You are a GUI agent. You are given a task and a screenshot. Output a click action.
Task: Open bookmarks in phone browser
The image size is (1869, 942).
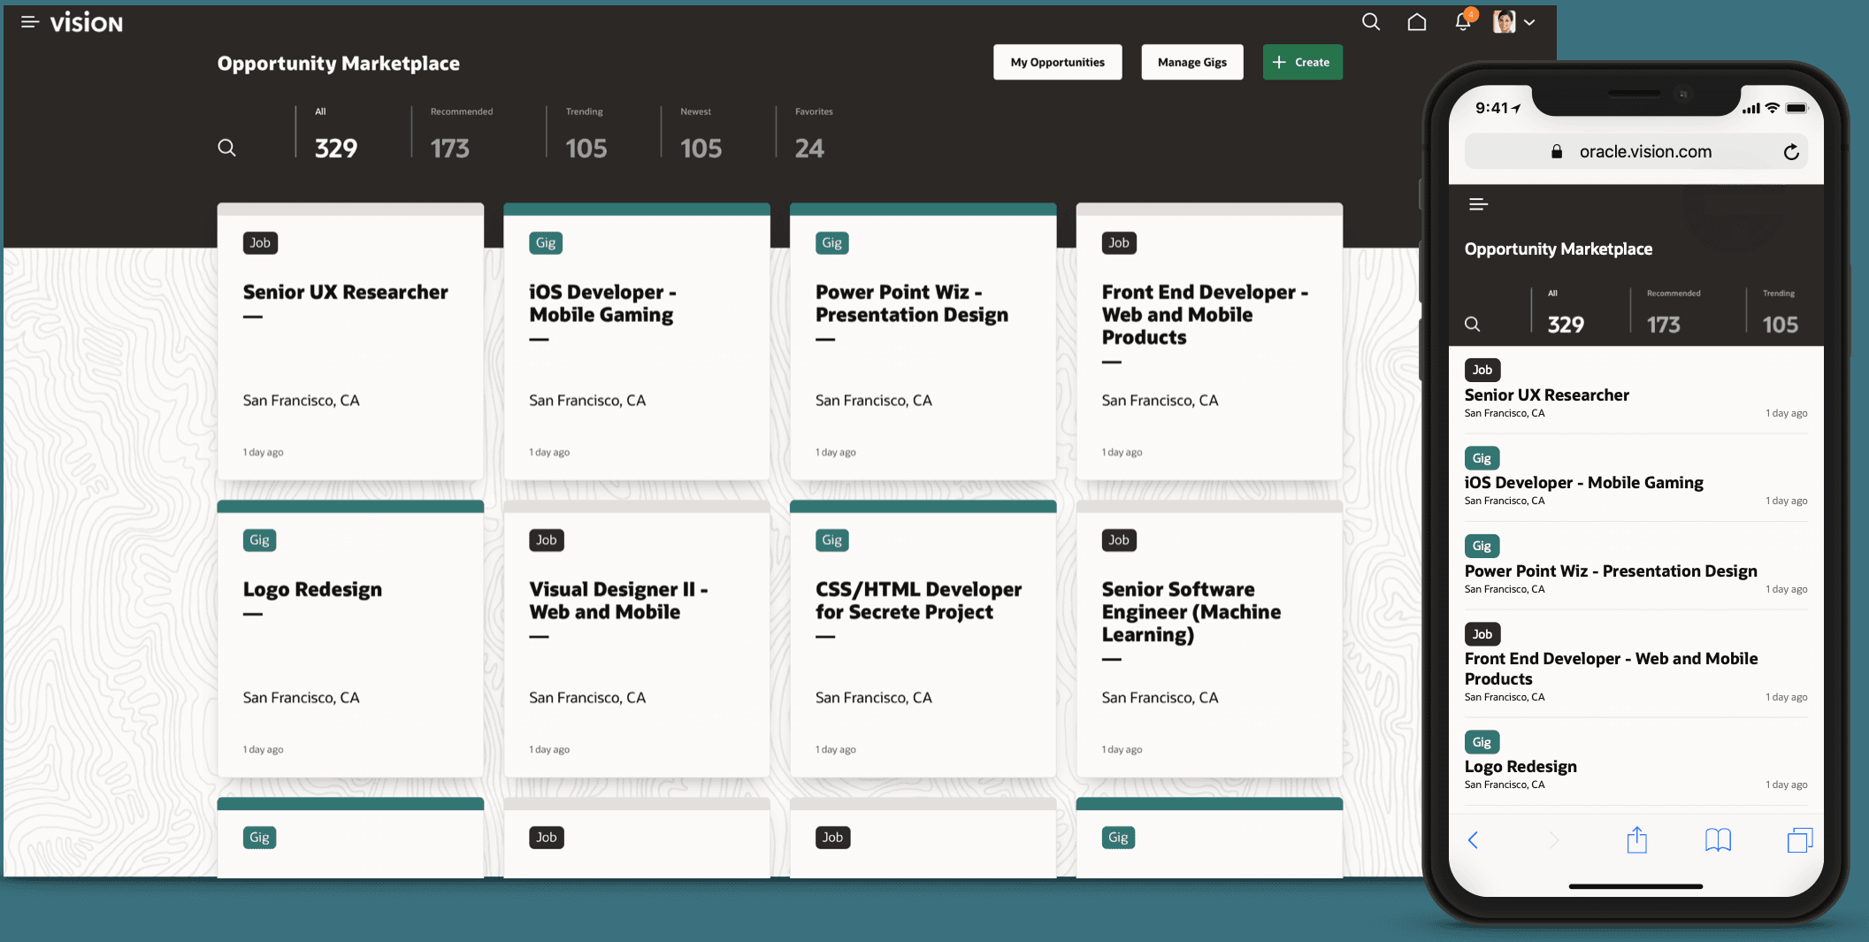coord(1718,840)
